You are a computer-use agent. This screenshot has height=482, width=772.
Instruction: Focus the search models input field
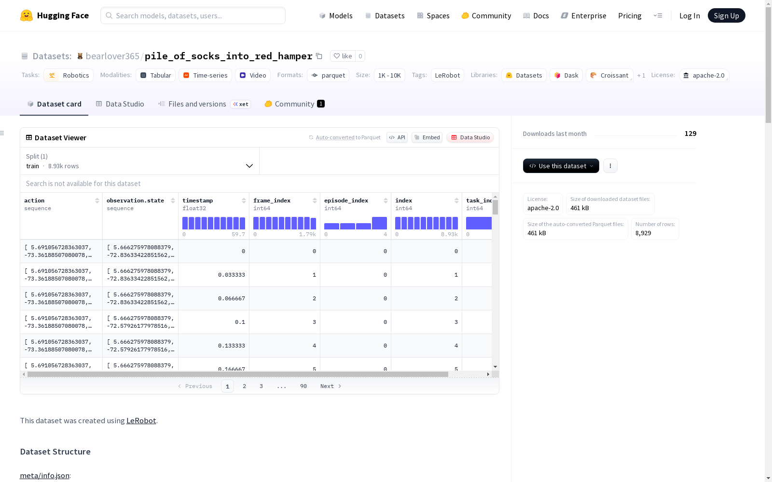pyautogui.click(x=193, y=15)
